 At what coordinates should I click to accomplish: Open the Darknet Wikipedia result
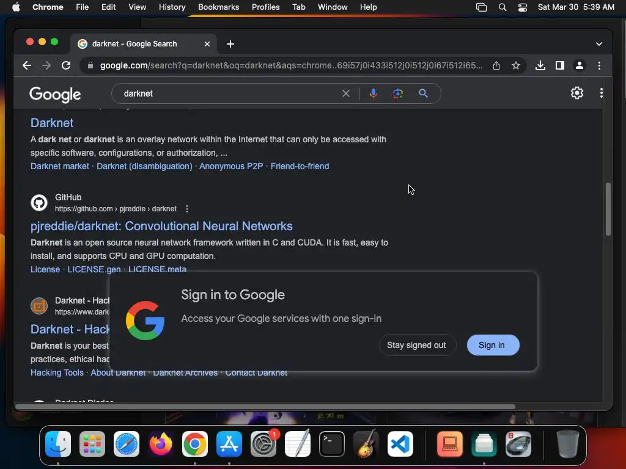coord(52,123)
